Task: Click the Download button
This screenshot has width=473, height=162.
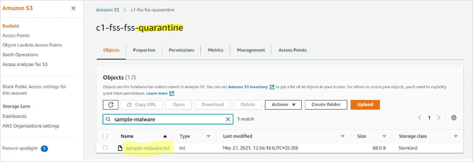Action: click(x=213, y=105)
